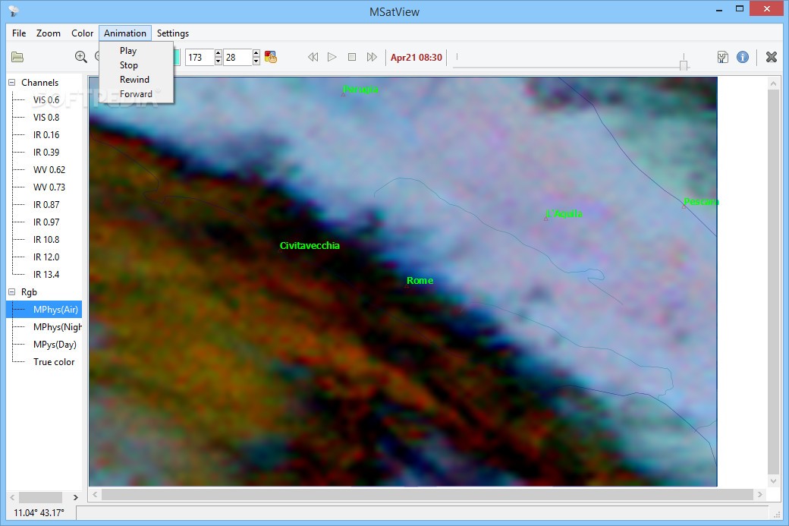This screenshot has width=789, height=526.
Task: Choose Play from the Animation menu
Action: (128, 50)
